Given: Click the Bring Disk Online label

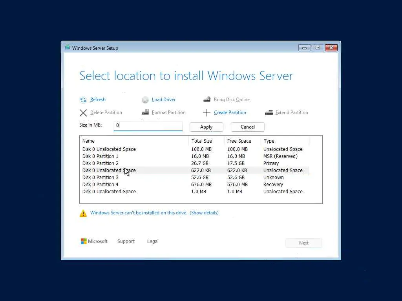Looking at the screenshot, I should tap(232, 100).
